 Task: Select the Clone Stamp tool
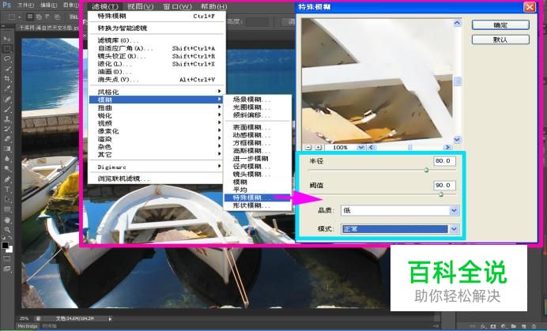pos(7,119)
